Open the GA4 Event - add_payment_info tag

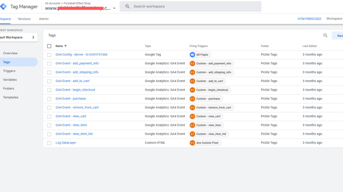(77, 63)
